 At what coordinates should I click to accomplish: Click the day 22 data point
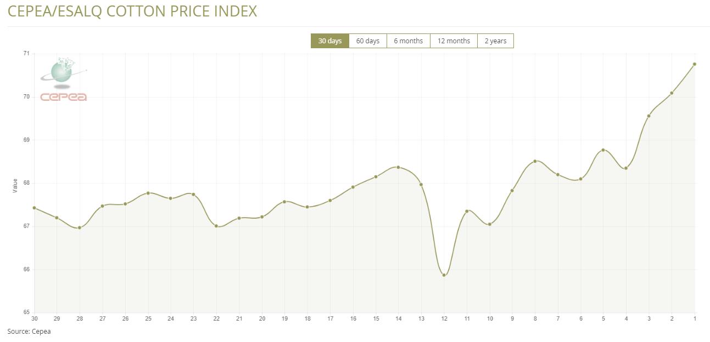[216, 226]
